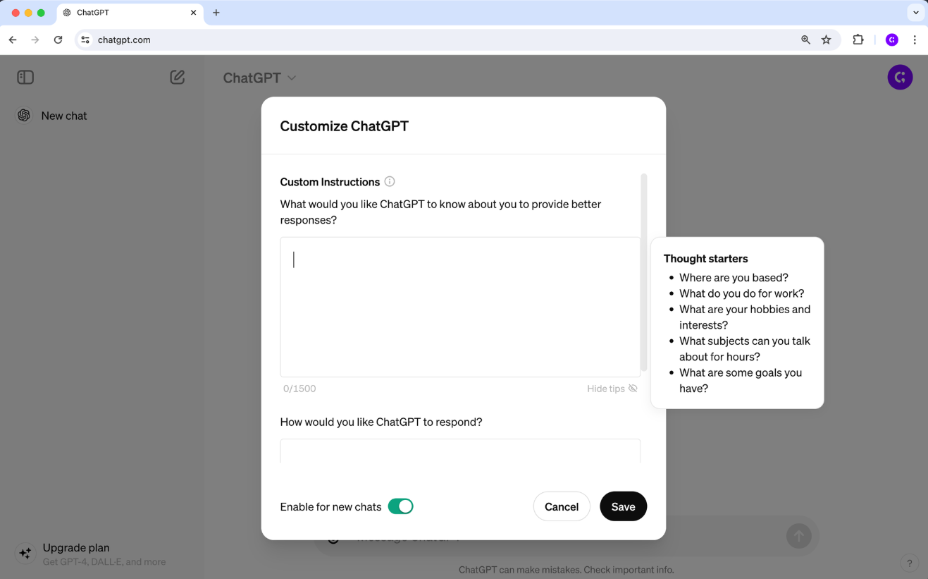Viewport: 928px width, 579px height.
Task: Click the 0/1500 character counter
Action: tap(299, 389)
